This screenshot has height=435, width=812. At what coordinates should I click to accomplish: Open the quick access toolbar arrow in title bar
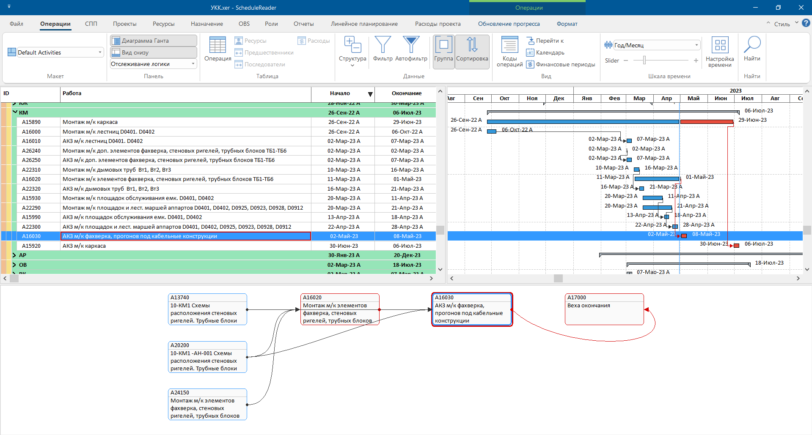9,7
